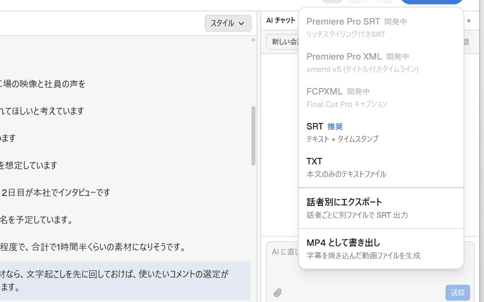Viewport: 484px width, 302px height.
Task: Choose MP4 として書き出し option
Action: (x=381, y=249)
